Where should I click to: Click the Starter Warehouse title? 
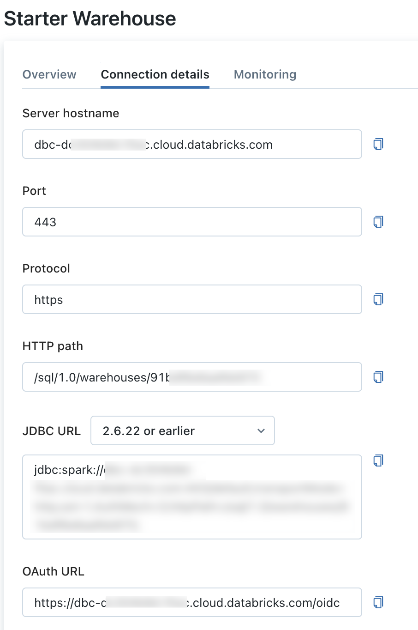[90, 19]
